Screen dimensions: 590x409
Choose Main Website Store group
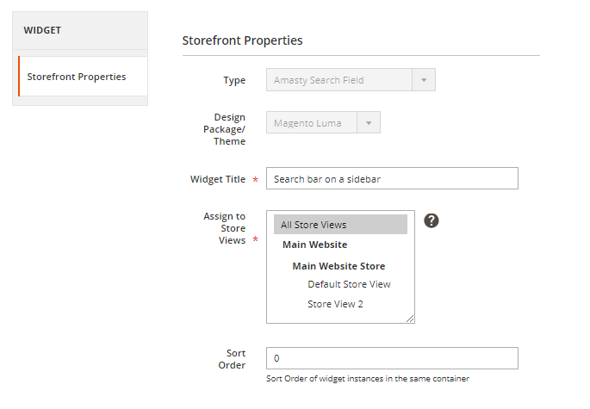point(338,266)
